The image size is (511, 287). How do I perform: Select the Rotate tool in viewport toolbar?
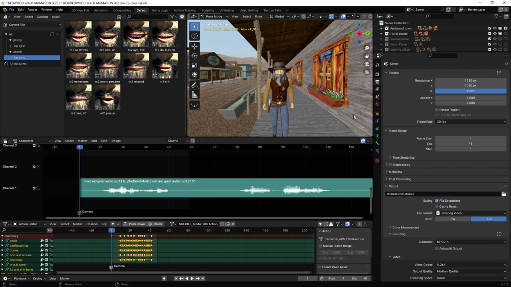194,56
